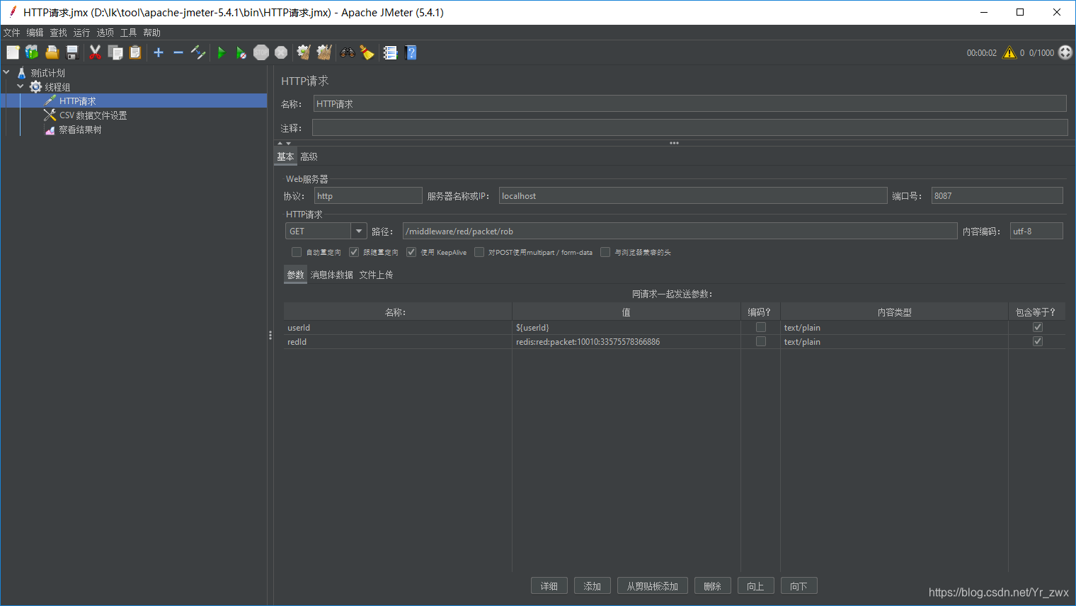Toggle 编码 checkbox in userId row
The height and width of the screenshot is (606, 1076).
(761, 327)
